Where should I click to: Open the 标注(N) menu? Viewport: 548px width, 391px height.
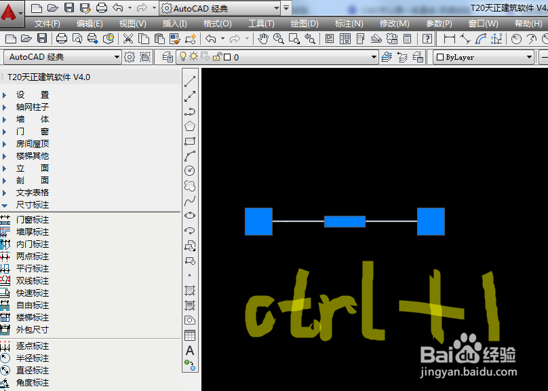point(349,24)
